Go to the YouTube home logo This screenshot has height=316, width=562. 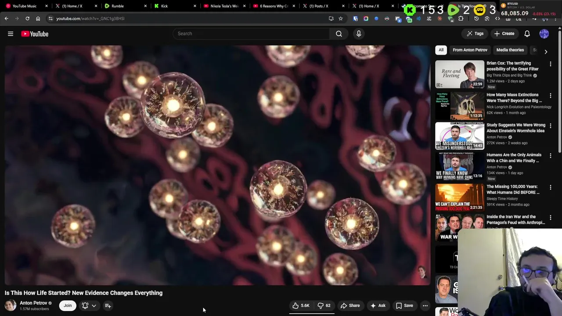pyautogui.click(x=35, y=34)
